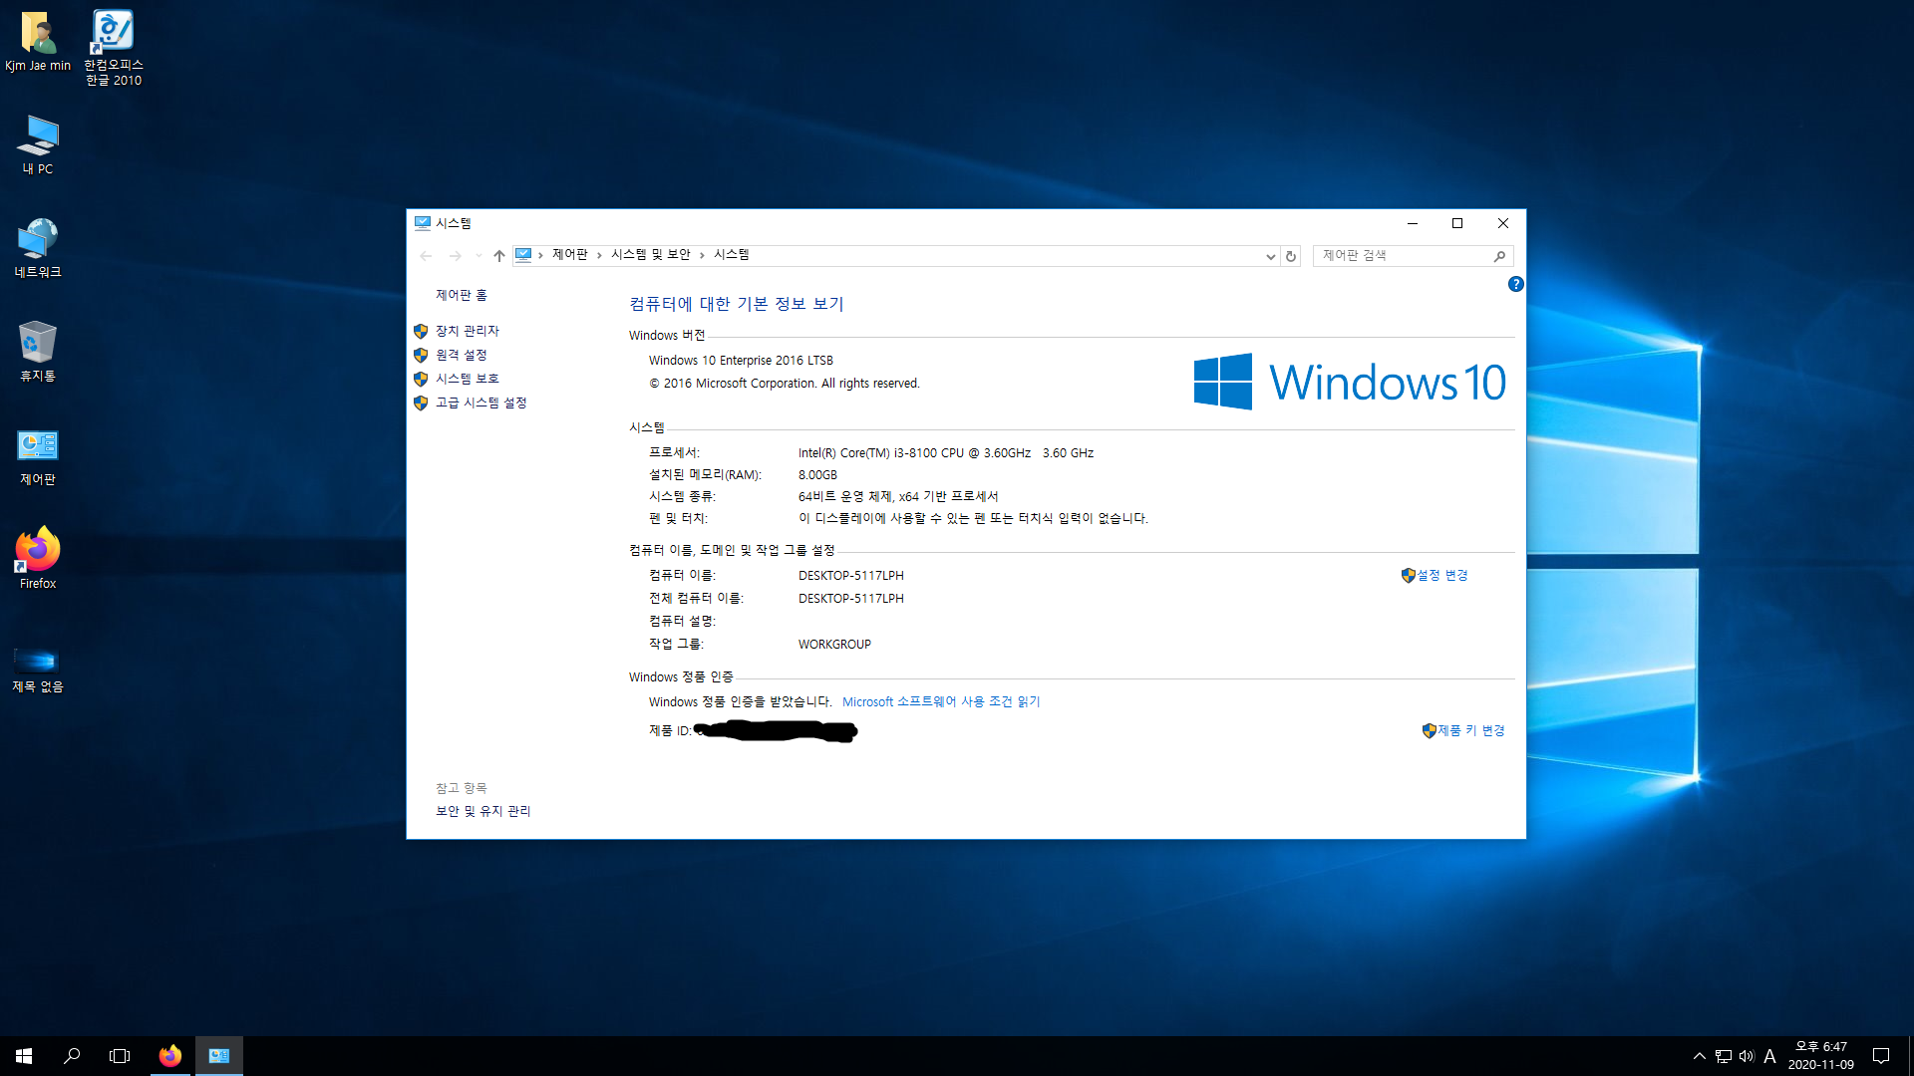The height and width of the screenshot is (1076, 1914).
Task: Click the 8.00GB memory value
Action: point(817,475)
